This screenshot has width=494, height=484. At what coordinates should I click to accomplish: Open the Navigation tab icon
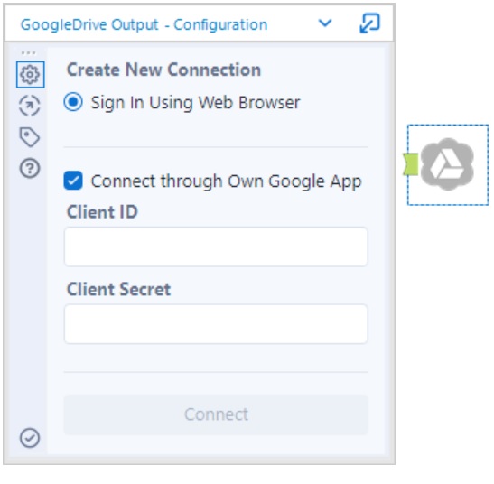pos(30,106)
